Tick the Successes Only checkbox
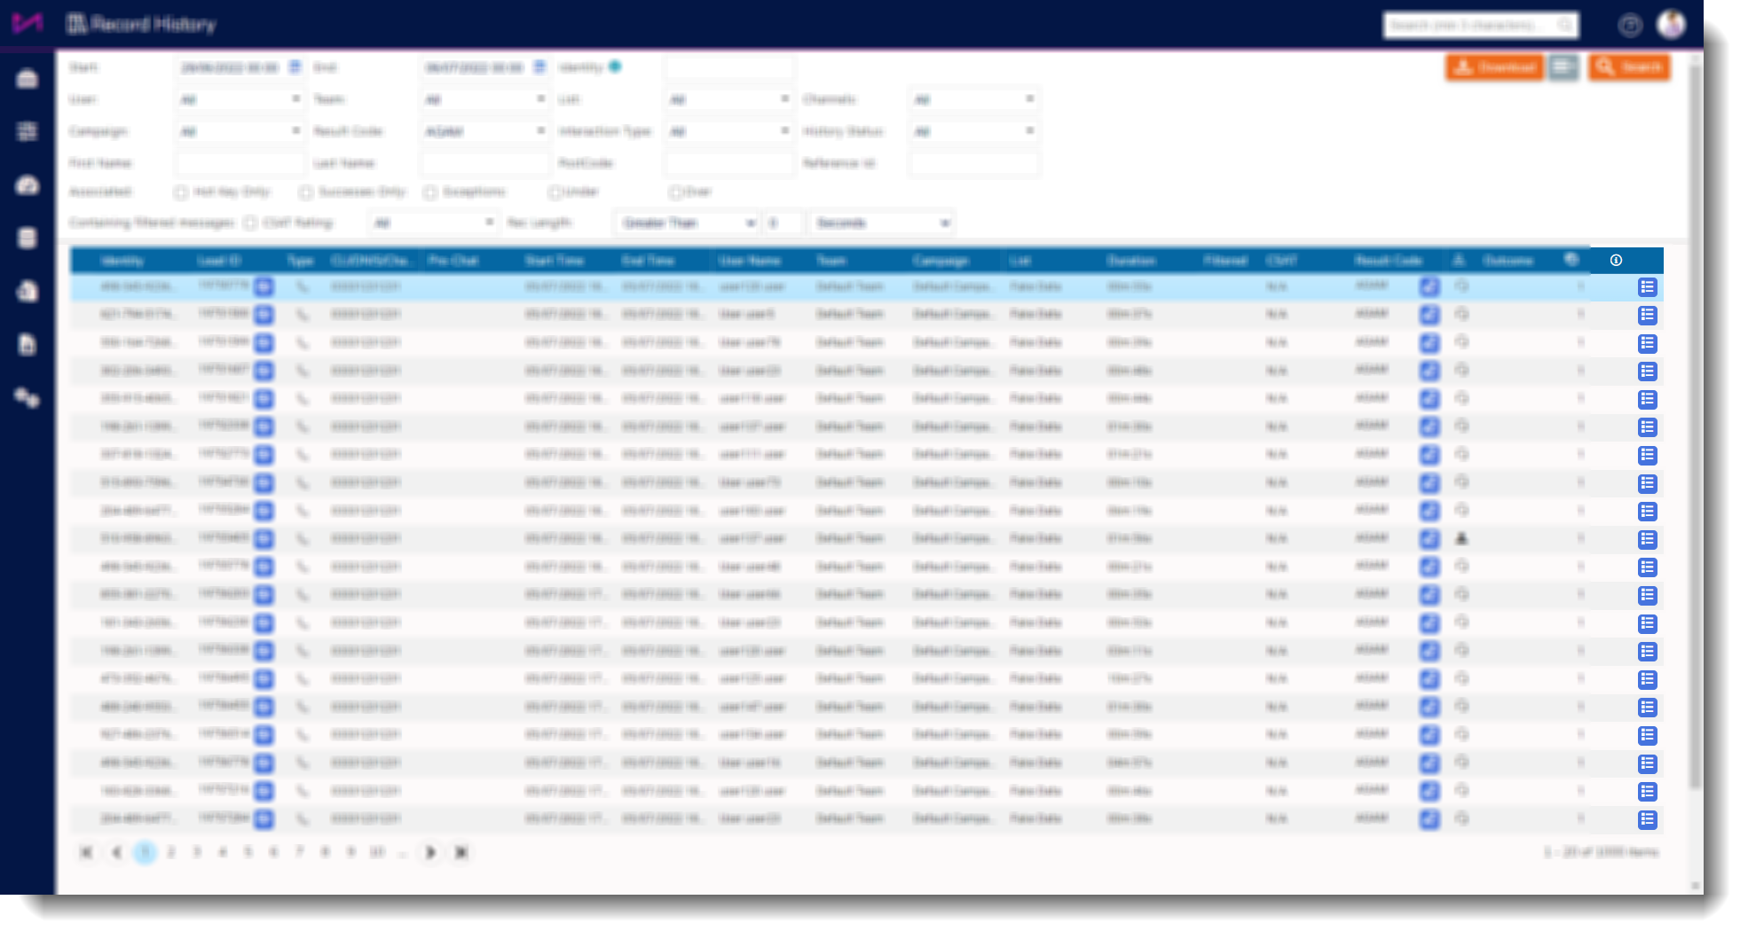 pos(305,192)
